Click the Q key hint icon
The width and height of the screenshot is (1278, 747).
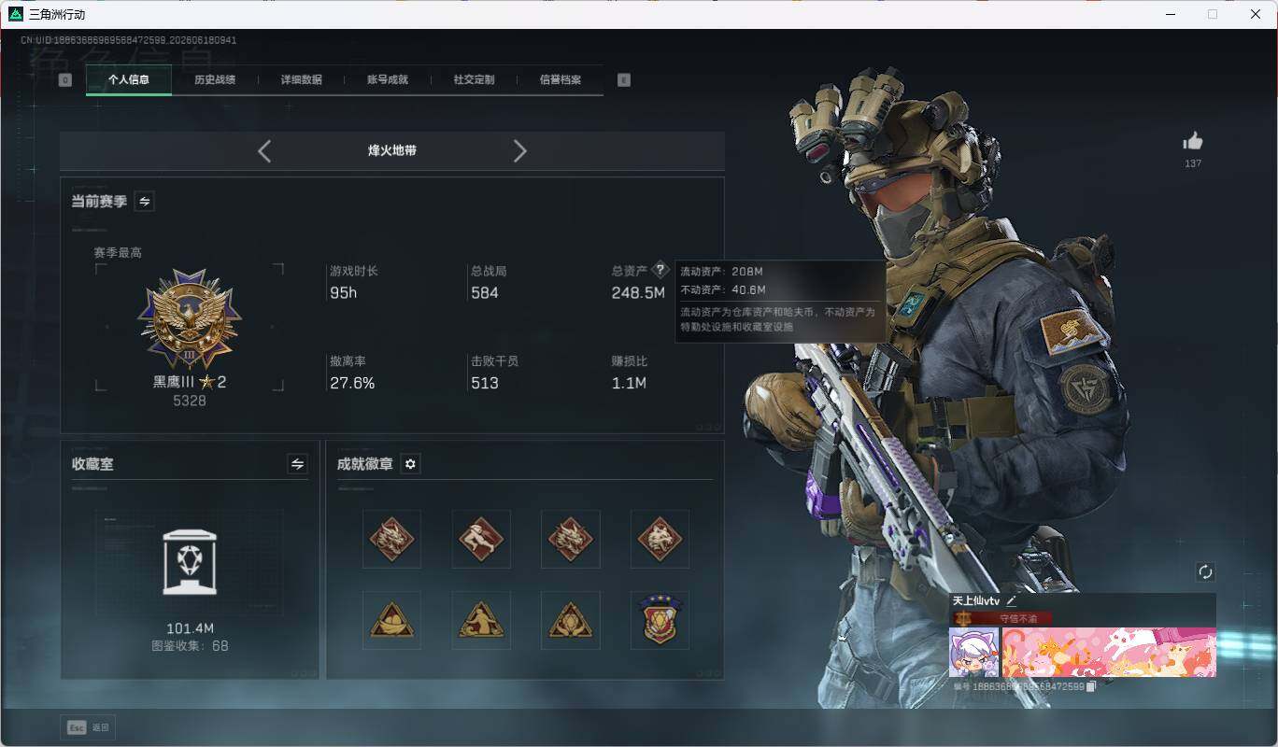click(64, 80)
